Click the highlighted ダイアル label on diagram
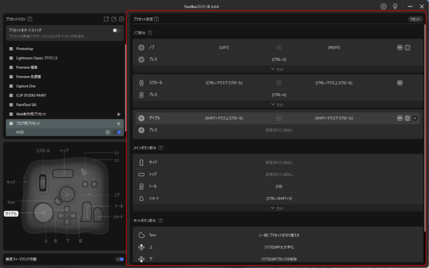 click(11, 213)
